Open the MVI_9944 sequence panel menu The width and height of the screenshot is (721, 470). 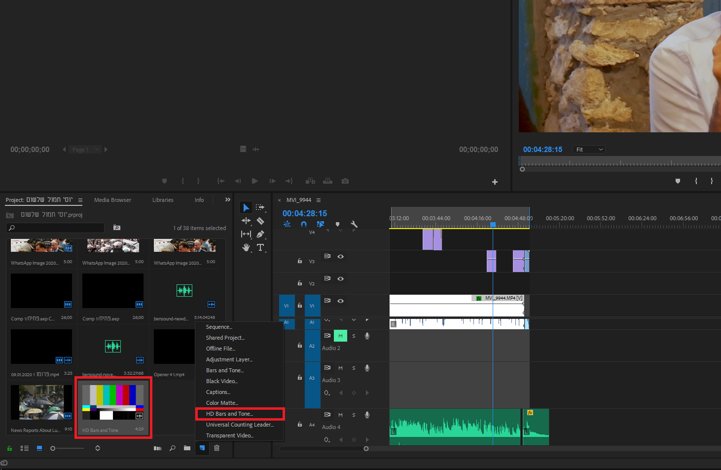(319, 200)
